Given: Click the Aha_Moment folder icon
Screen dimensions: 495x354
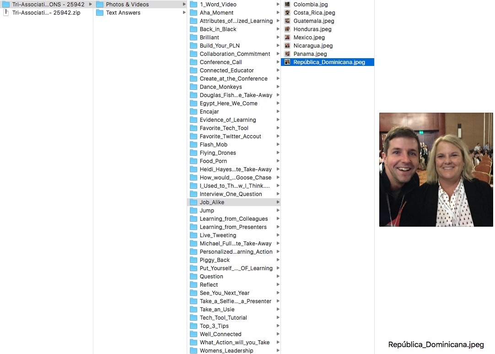Looking at the screenshot, I should click(194, 13).
